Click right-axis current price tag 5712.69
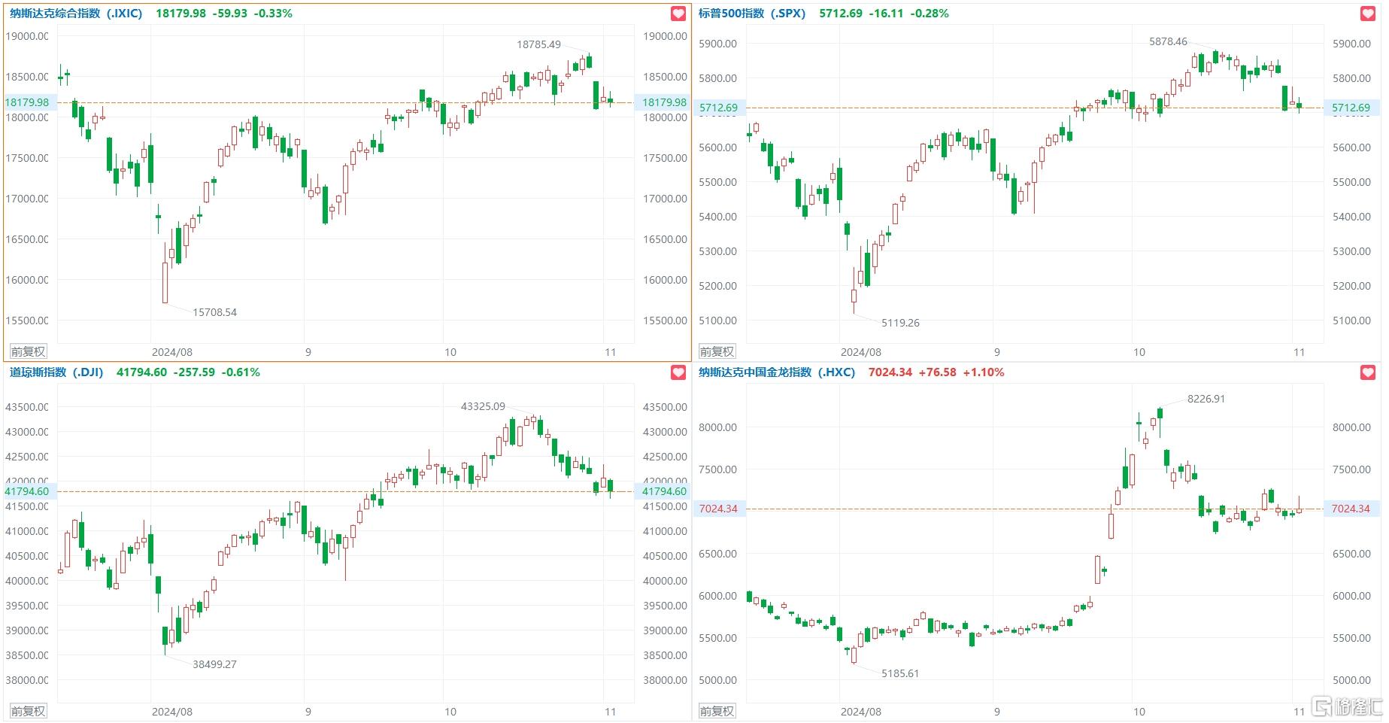This screenshot has width=1389, height=723. coord(1351,108)
